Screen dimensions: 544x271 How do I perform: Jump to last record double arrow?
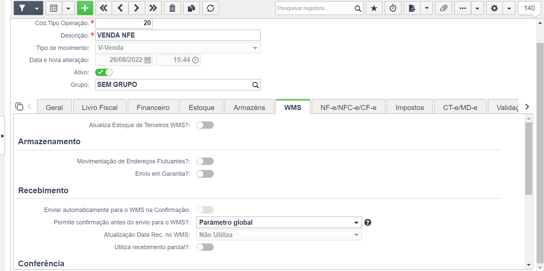click(153, 8)
